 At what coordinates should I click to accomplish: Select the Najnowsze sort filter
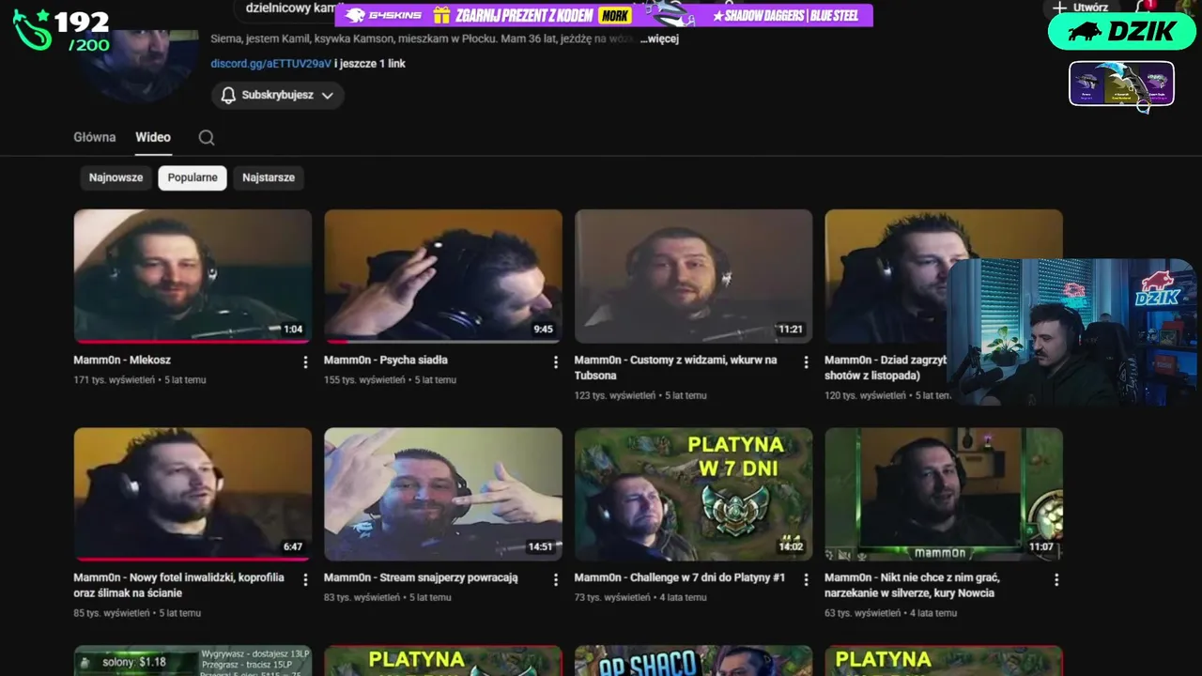point(116,177)
